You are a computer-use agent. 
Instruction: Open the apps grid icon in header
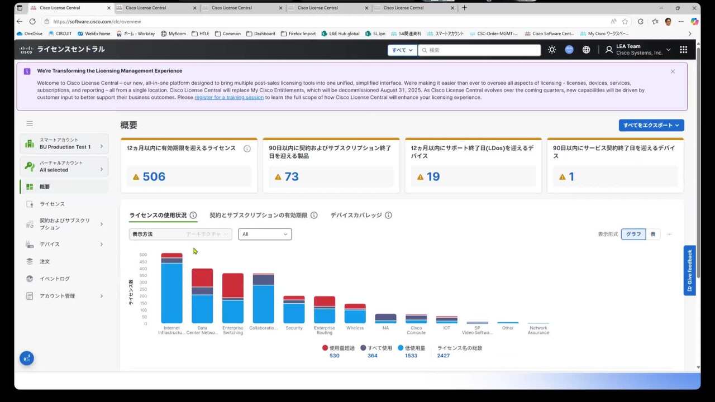[x=683, y=50]
